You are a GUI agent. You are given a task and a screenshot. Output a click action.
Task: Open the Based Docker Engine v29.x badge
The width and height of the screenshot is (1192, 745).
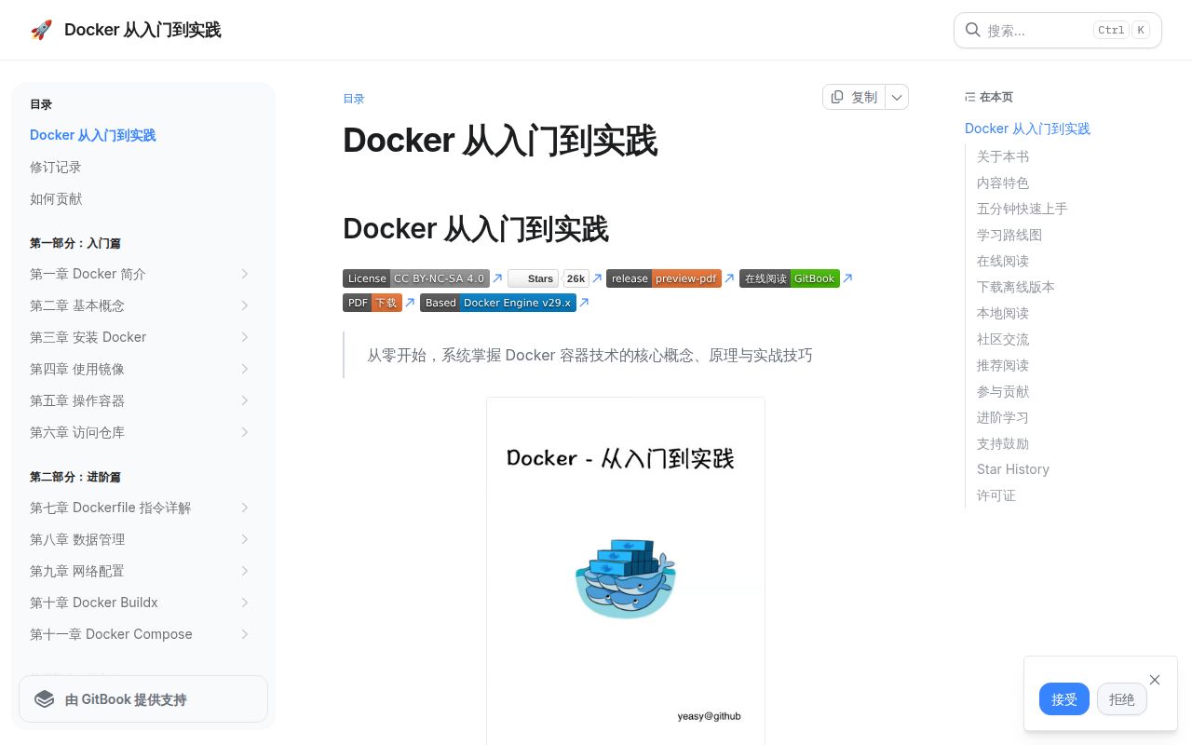pos(498,303)
